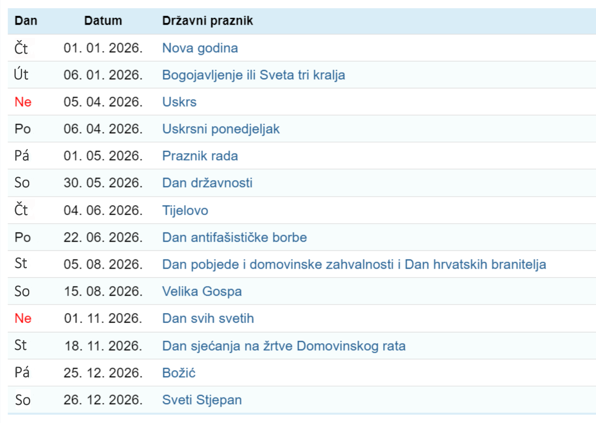Open the Tijelovo holiday link

click(185, 210)
